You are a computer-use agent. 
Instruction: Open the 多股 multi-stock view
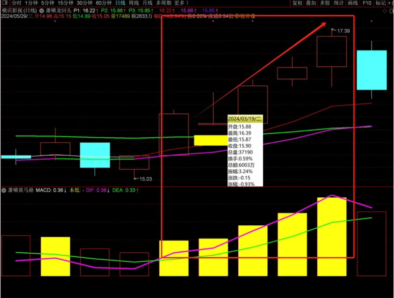[325, 3]
